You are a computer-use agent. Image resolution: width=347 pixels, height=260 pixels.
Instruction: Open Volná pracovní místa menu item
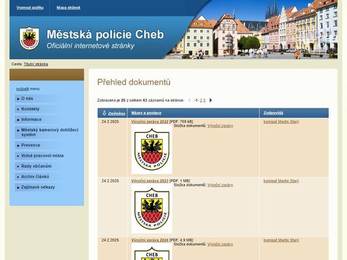pyautogui.click(x=42, y=156)
